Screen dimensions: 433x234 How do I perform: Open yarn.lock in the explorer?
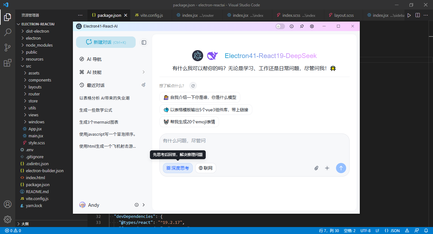(x=34, y=205)
